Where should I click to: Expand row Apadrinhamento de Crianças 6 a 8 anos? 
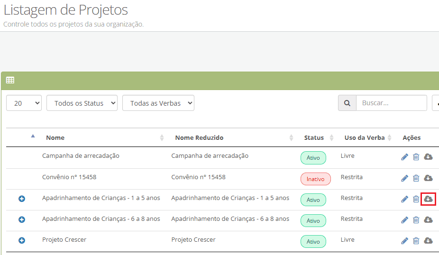[x=21, y=219]
